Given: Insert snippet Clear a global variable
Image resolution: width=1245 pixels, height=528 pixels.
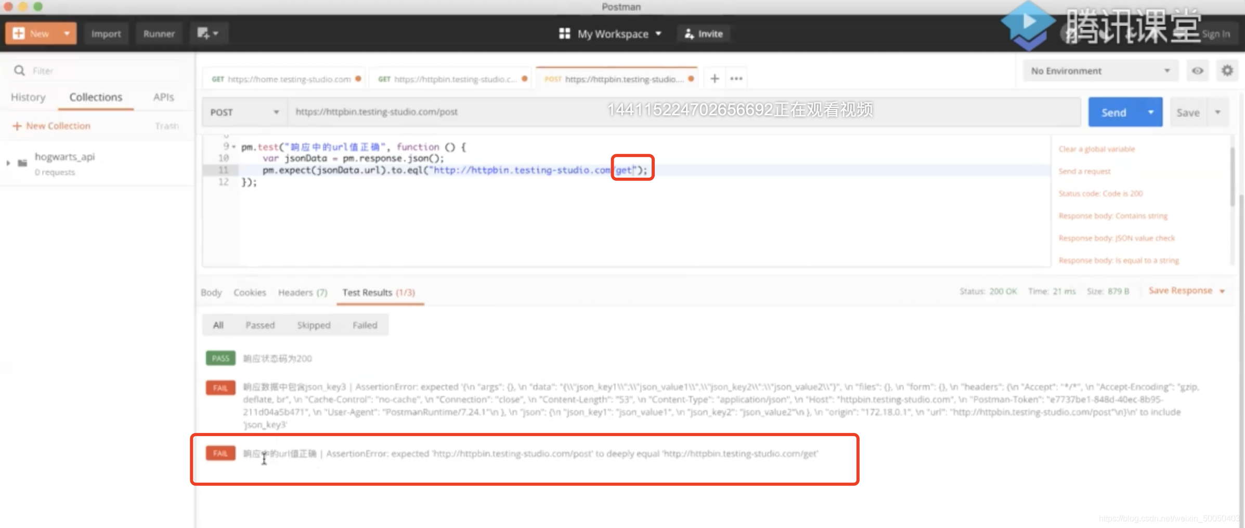Looking at the screenshot, I should pos(1097,149).
